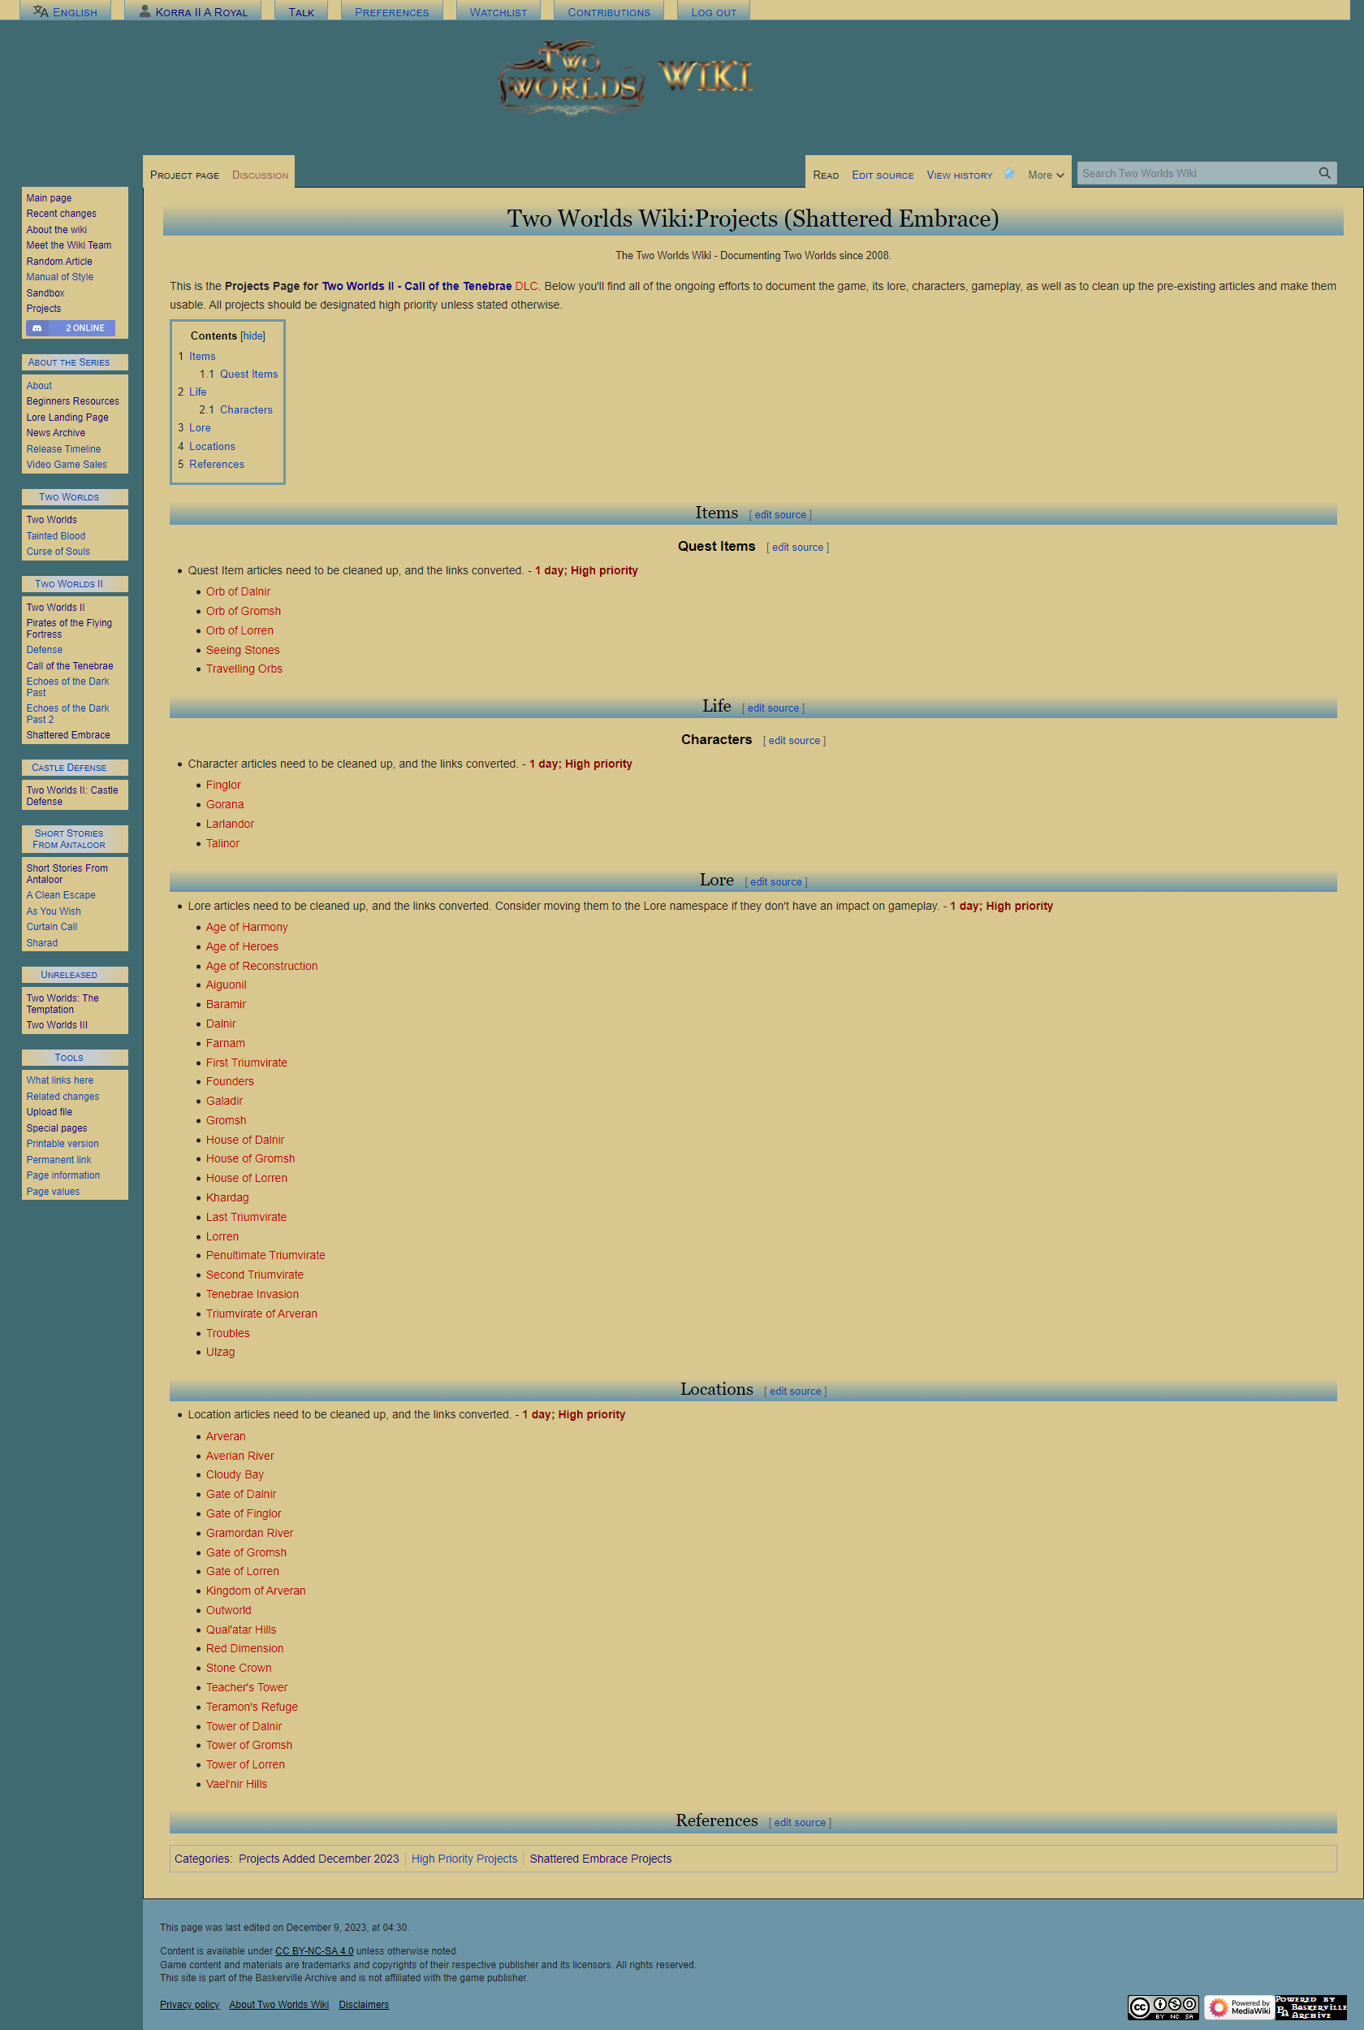Jump to Lore in Contents
The image size is (1364, 2030).
pyautogui.click(x=200, y=428)
